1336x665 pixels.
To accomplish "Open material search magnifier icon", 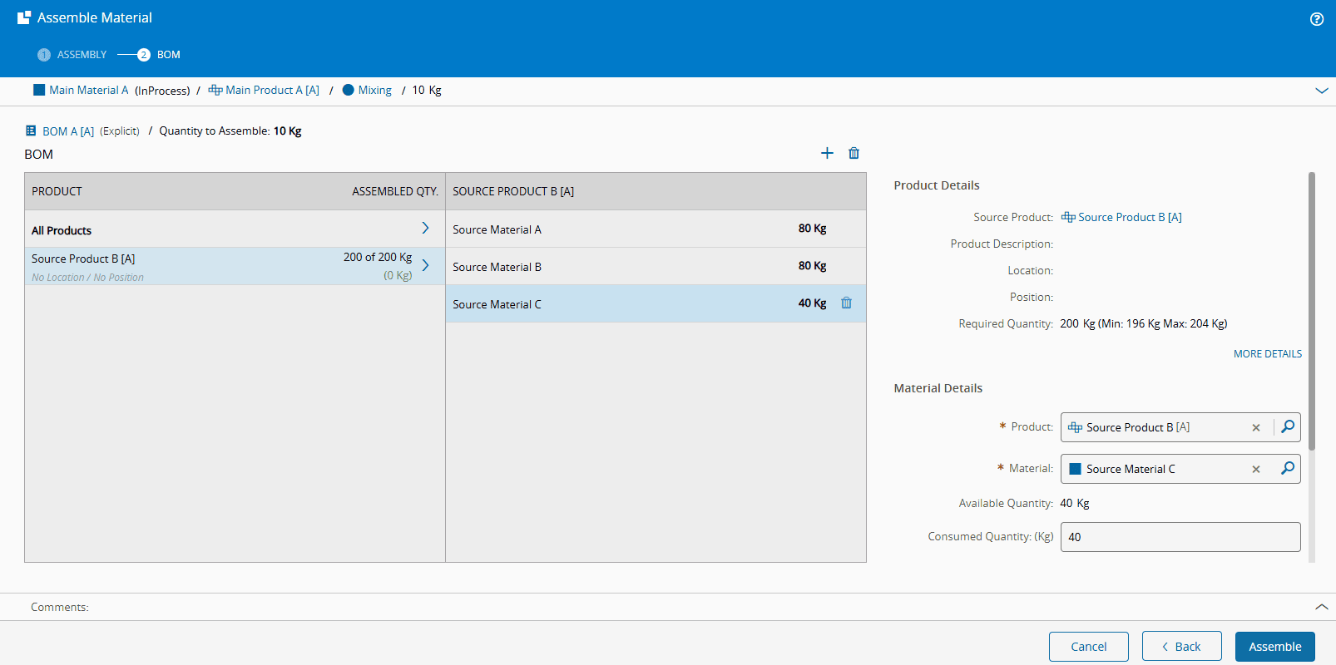I will [x=1287, y=469].
